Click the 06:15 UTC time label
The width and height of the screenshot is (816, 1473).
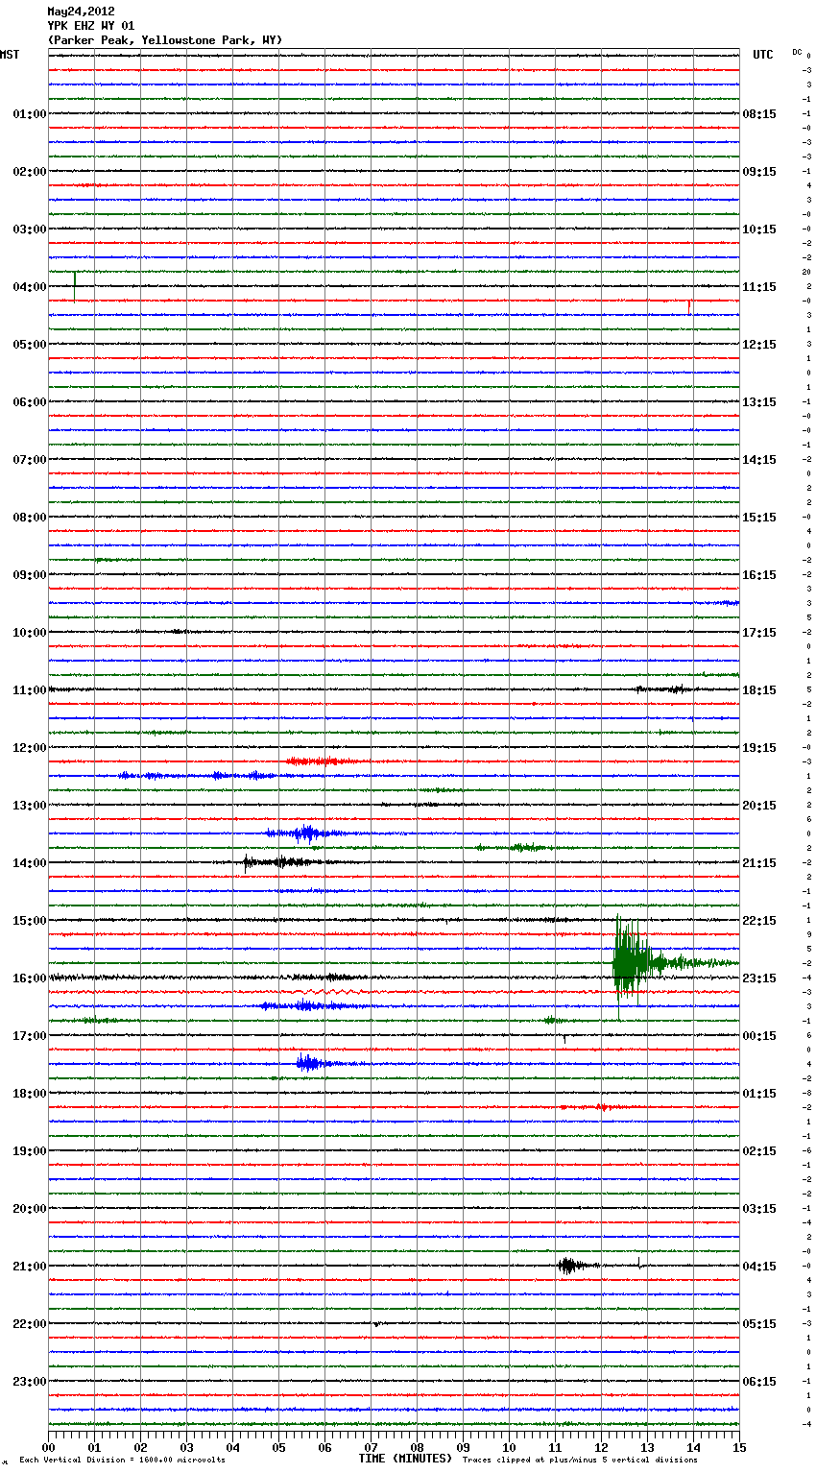coord(759,1382)
